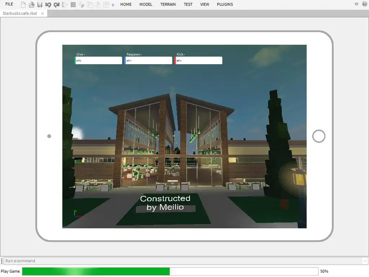Image resolution: width=369 pixels, height=277 pixels.
Task: Click the Play Game status label
Action: [x=10, y=271]
